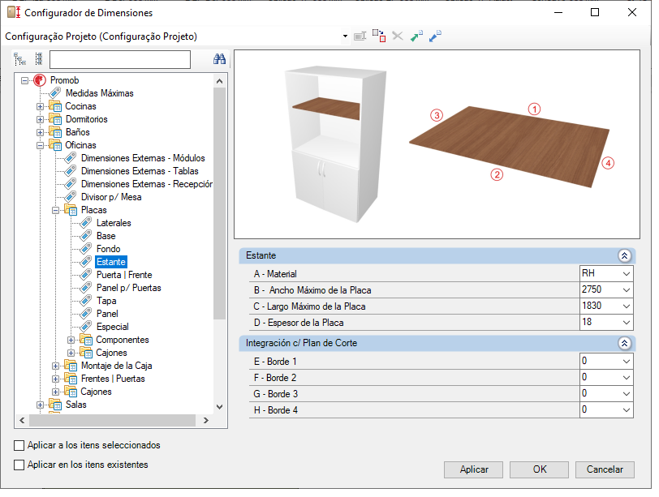Select the Panel tree item

click(107, 314)
